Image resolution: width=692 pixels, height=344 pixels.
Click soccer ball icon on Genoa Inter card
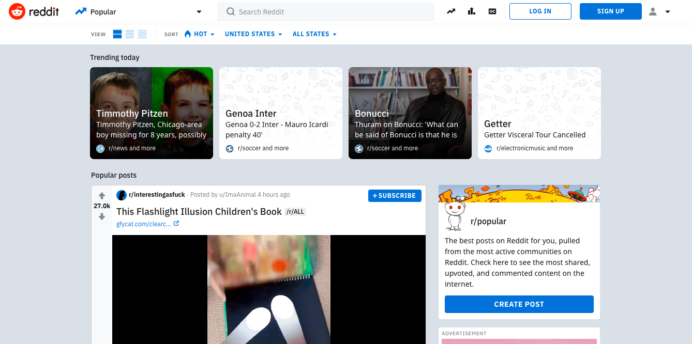point(230,148)
